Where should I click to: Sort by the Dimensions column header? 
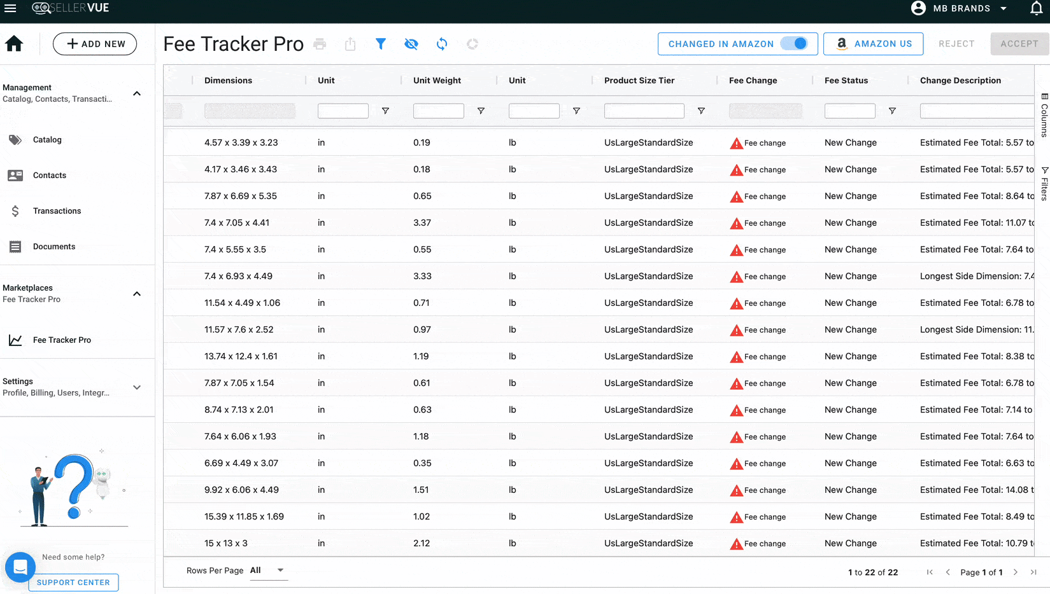(228, 81)
